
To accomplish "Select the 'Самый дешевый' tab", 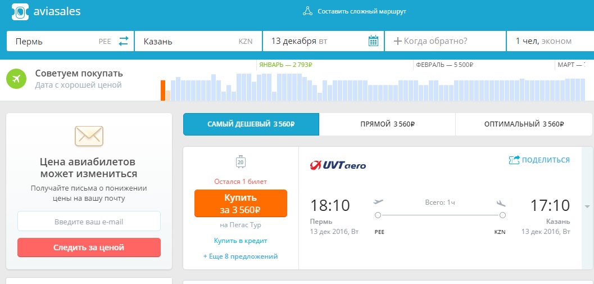I will pos(251,124).
